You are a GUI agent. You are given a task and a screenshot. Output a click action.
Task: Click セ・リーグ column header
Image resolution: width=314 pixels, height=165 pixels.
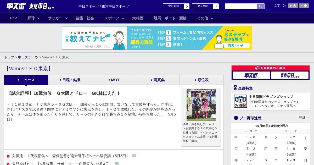[x=251, y=131]
